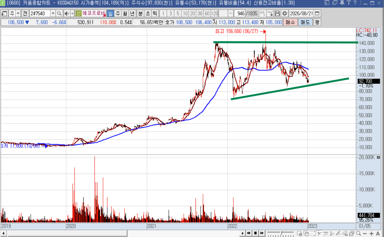Screen dimensions: 384x237
Task: Expand the empty interval dropdown after 120
Action: pyautogui.click(x=231, y=14)
